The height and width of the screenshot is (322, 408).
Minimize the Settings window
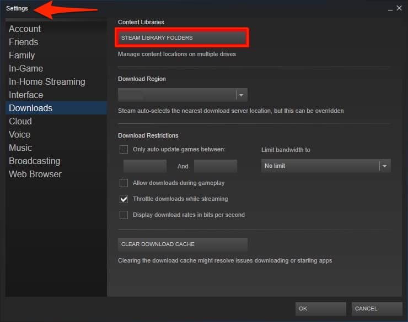pos(390,9)
